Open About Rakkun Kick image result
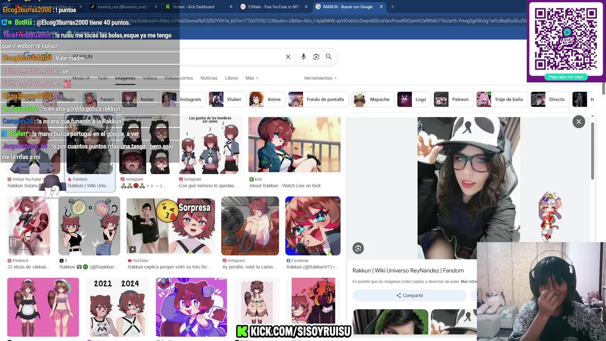 [x=294, y=145]
